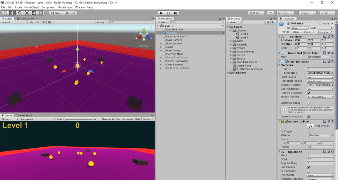Expand the Packages folder

(x=228, y=73)
